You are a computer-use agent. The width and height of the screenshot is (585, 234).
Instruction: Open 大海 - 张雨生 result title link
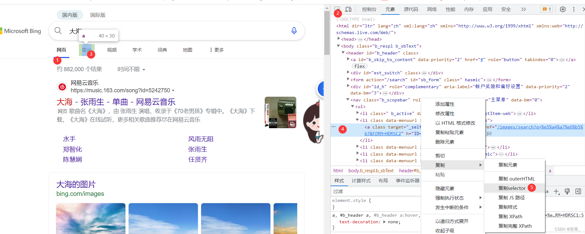[116, 102]
